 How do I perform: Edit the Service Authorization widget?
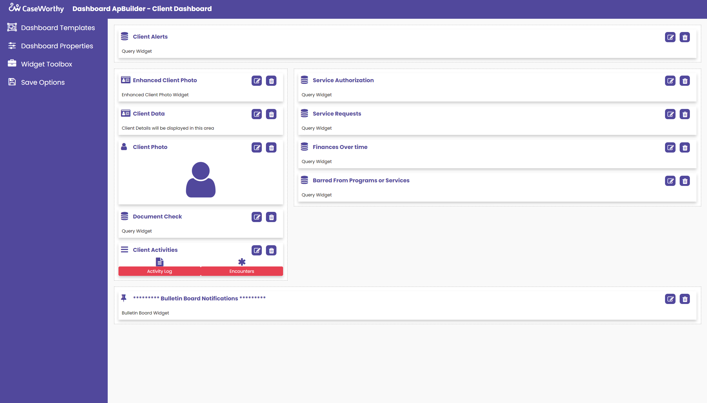pos(670,81)
